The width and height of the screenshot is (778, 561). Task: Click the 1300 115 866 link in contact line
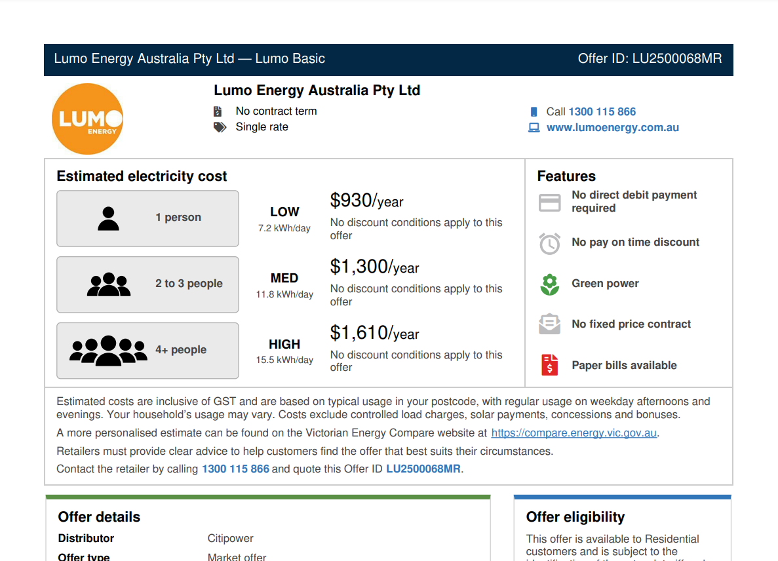(236, 469)
